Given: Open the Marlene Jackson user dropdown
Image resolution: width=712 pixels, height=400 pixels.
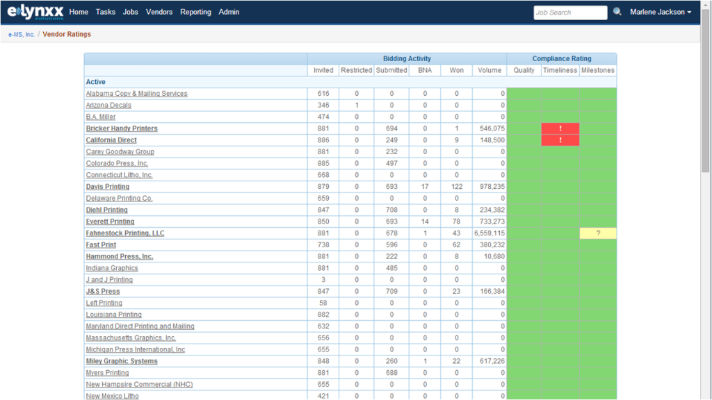Looking at the screenshot, I should click(x=660, y=12).
